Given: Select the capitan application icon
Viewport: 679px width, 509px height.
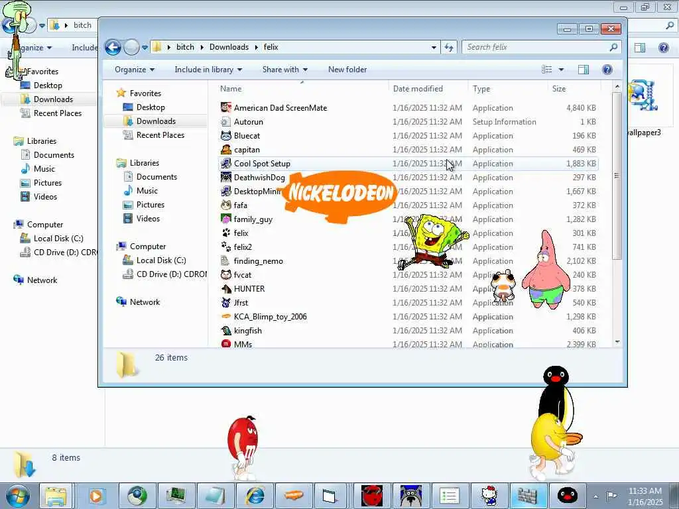Looking at the screenshot, I should [225, 150].
